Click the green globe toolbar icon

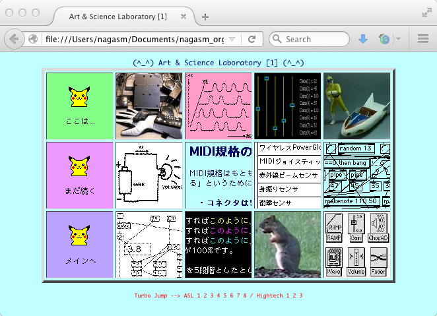pyautogui.click(x=384, y=39)
